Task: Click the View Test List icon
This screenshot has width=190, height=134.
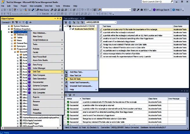Action: coord(66,75)
